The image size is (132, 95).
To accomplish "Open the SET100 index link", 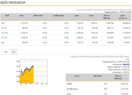I will click(x=4, y=33).
